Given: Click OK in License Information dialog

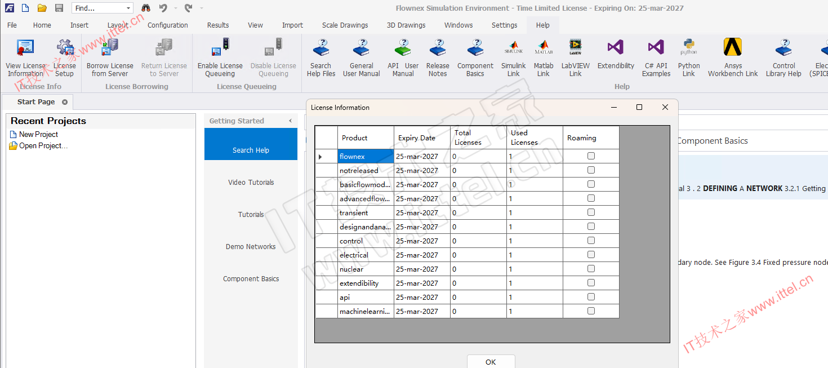Looking at the screenshot, I should (x=491, y=361).
